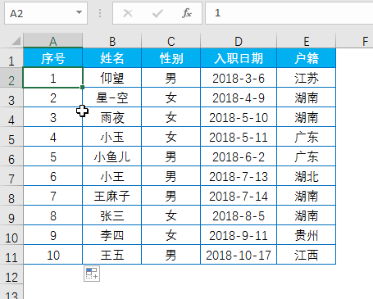Click the Enter checkmark formula icon
The height and width of the screenshot is (299, 373).
[x=157, y=13]
